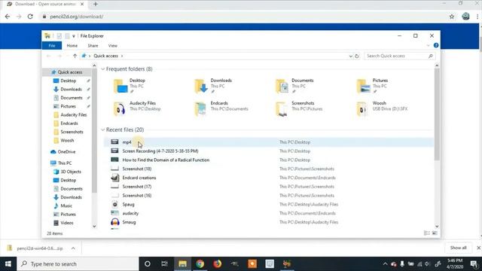The image size is (482, 271).
Task: Open the File ribbon tab
Action: pos(52,45)
